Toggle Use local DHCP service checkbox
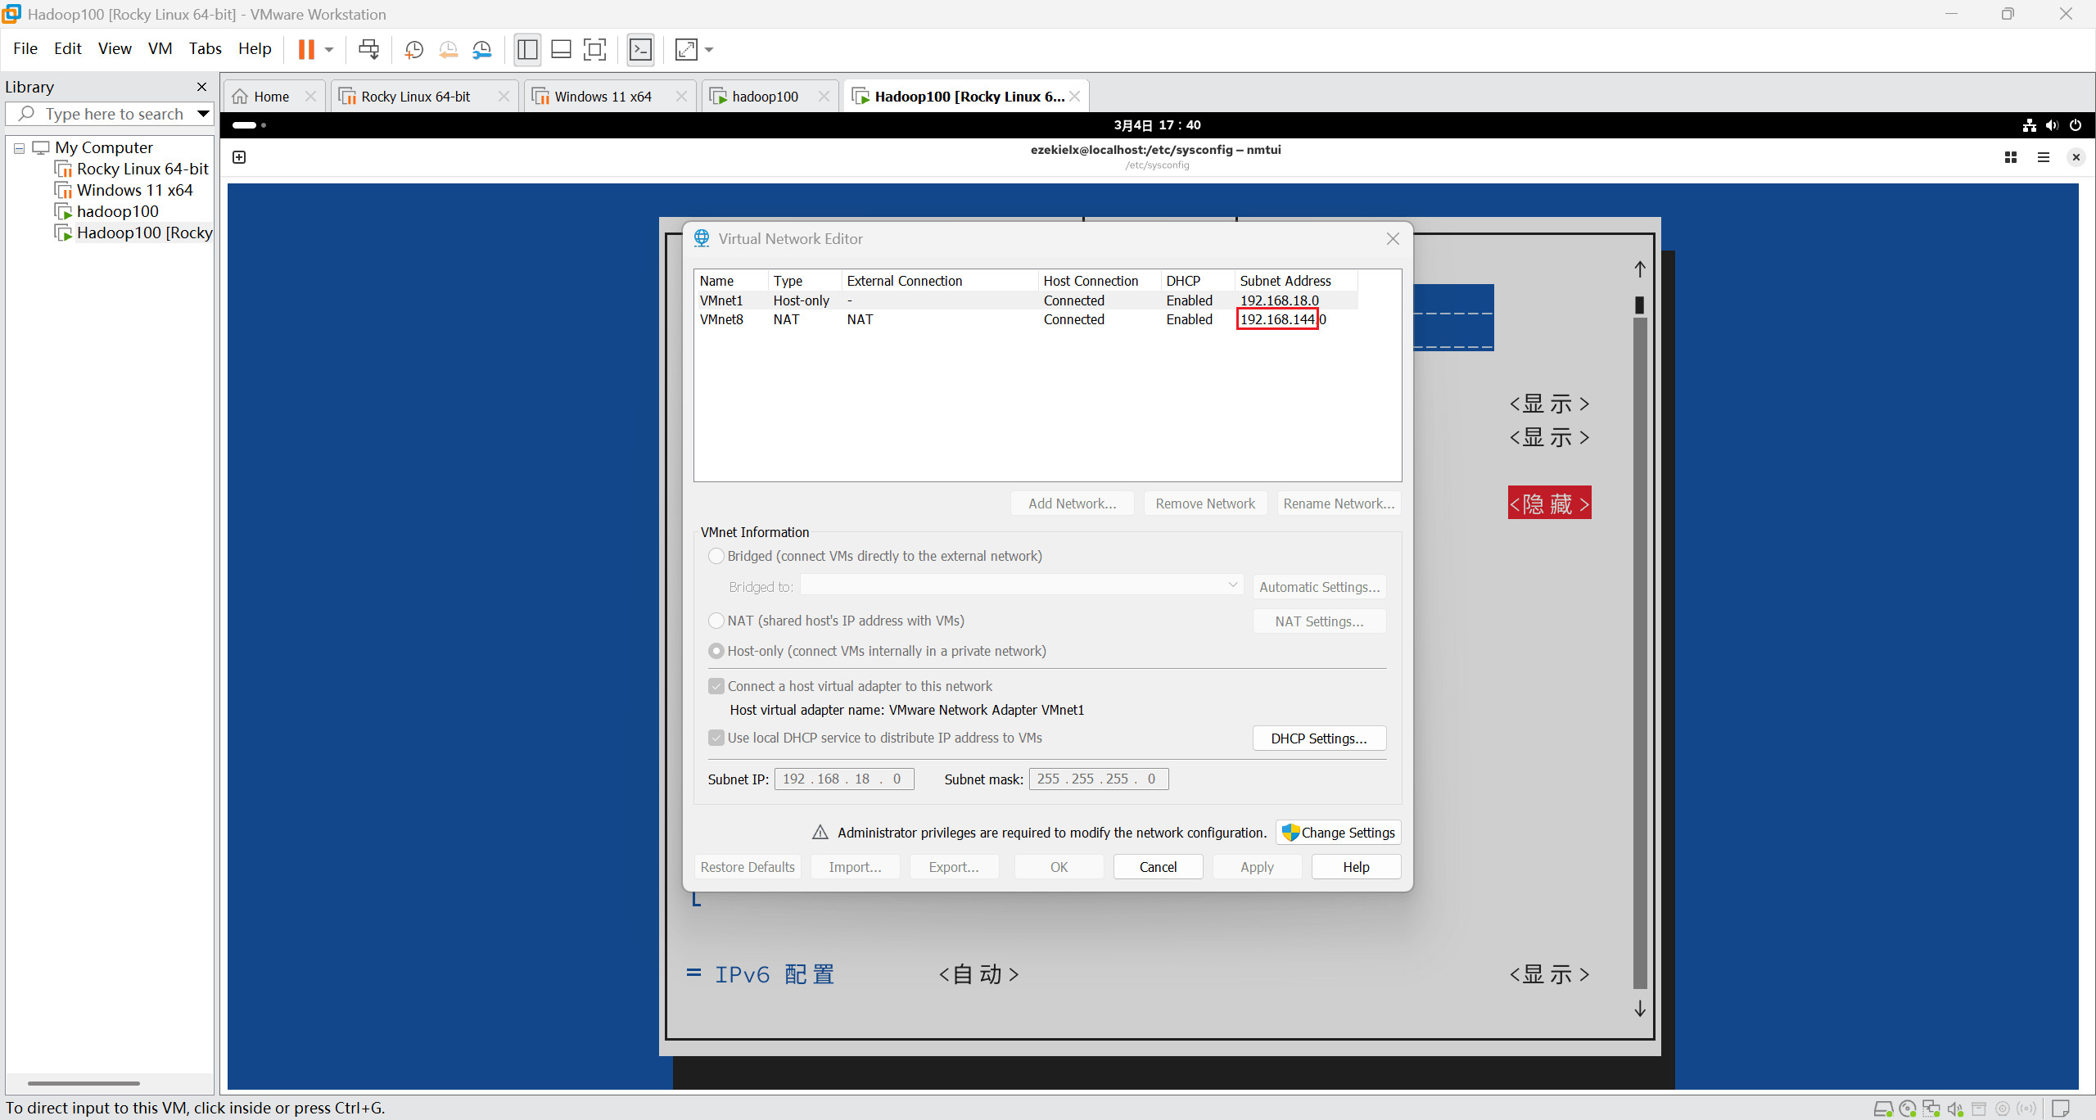This screenshot has width=2096, height=1120. (716, 738)
